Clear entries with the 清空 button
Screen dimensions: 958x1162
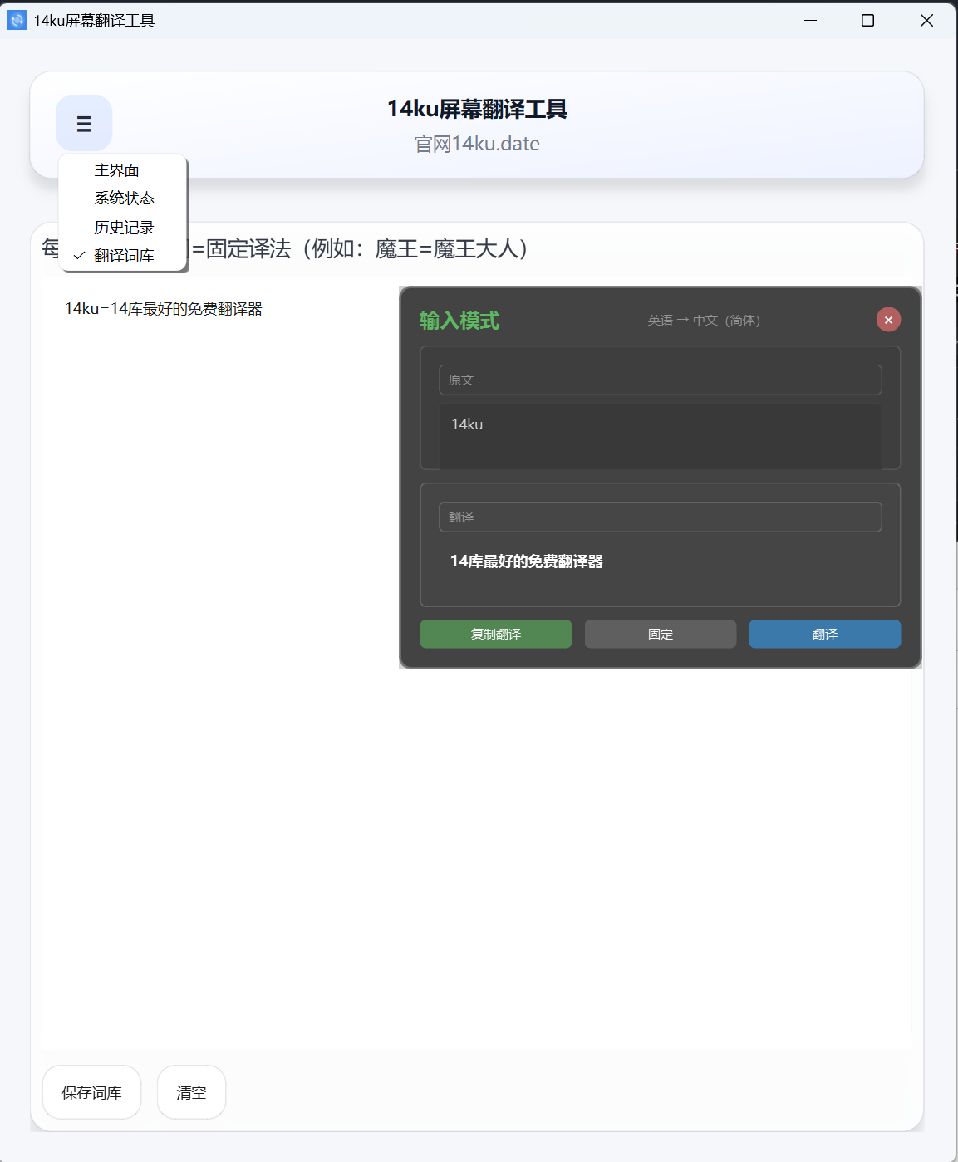191,1092
